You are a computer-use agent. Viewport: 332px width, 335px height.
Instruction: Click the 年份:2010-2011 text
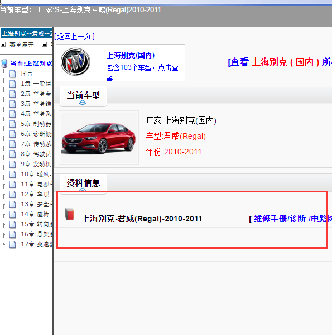pos(174,152)
